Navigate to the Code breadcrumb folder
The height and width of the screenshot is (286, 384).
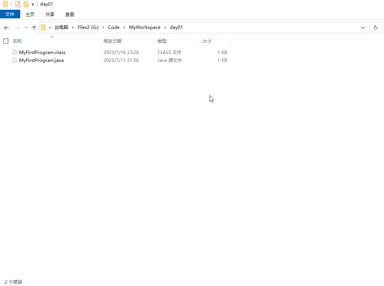[114, 27]
